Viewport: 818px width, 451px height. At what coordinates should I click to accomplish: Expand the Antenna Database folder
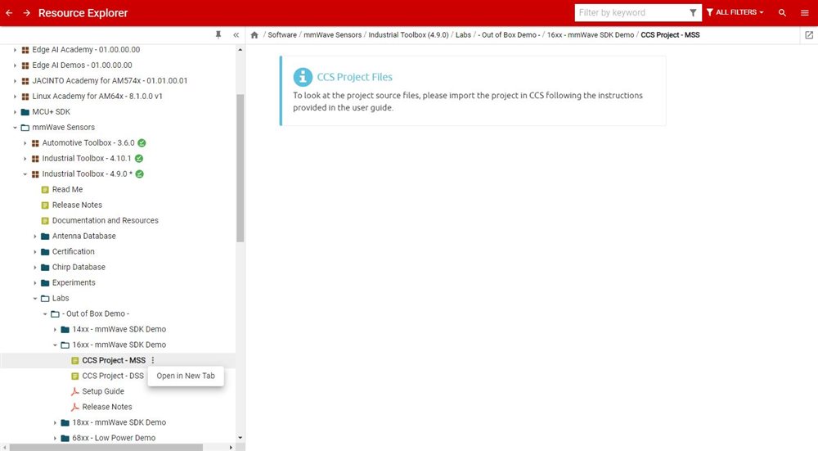tap(35, 237)
